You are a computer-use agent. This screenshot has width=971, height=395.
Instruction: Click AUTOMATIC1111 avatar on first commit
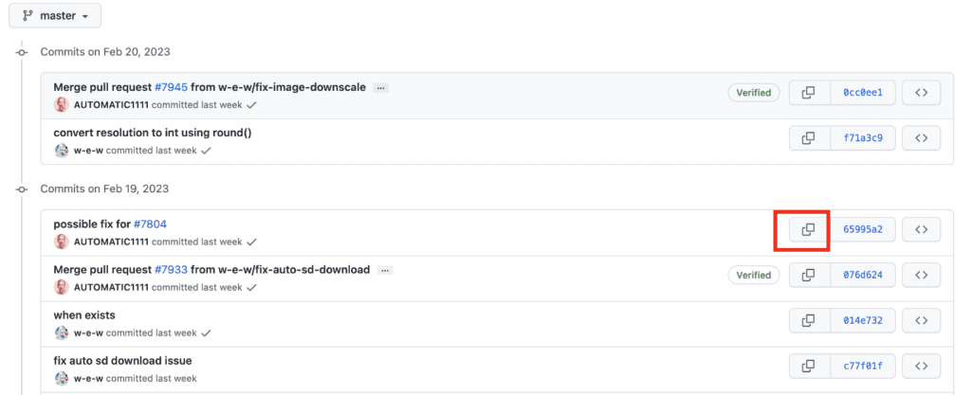[62, 104]
